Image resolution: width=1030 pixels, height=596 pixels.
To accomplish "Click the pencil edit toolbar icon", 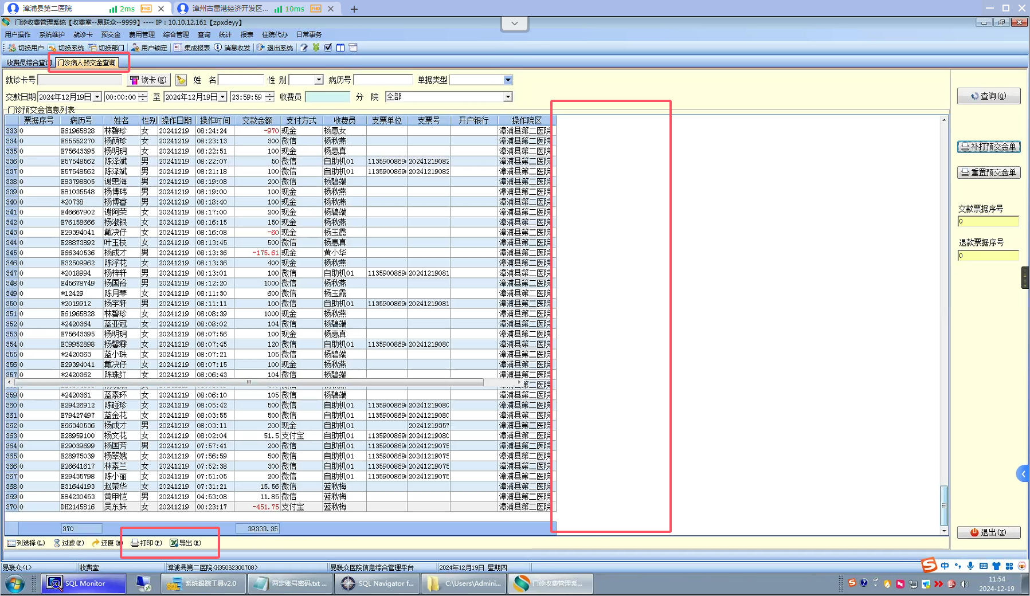I will click(x=304, y=48).
